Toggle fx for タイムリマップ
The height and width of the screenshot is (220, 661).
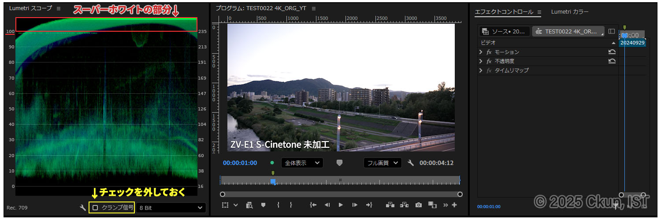[x=489, y=70]
